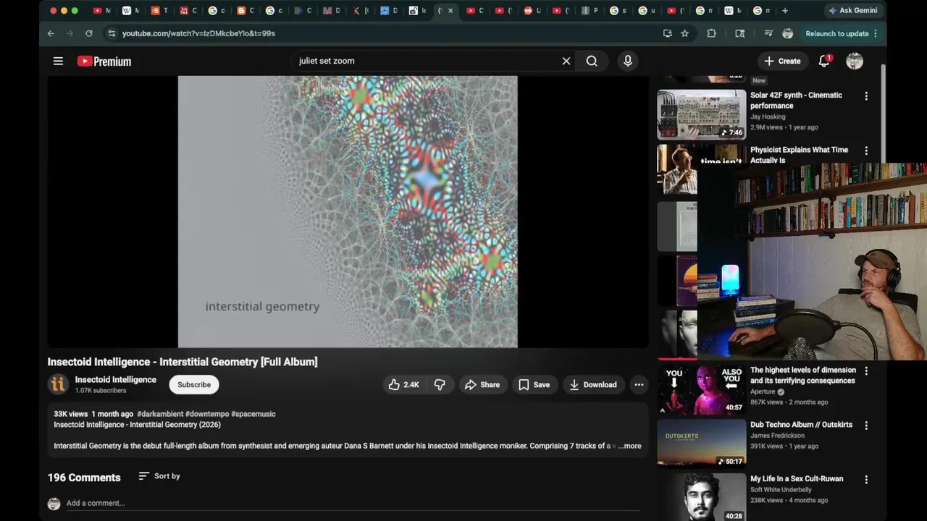This screenshot has height=521, width=927.
Task: Open options for My Life In a Sex Cult video
Action: tap(866, 480)
